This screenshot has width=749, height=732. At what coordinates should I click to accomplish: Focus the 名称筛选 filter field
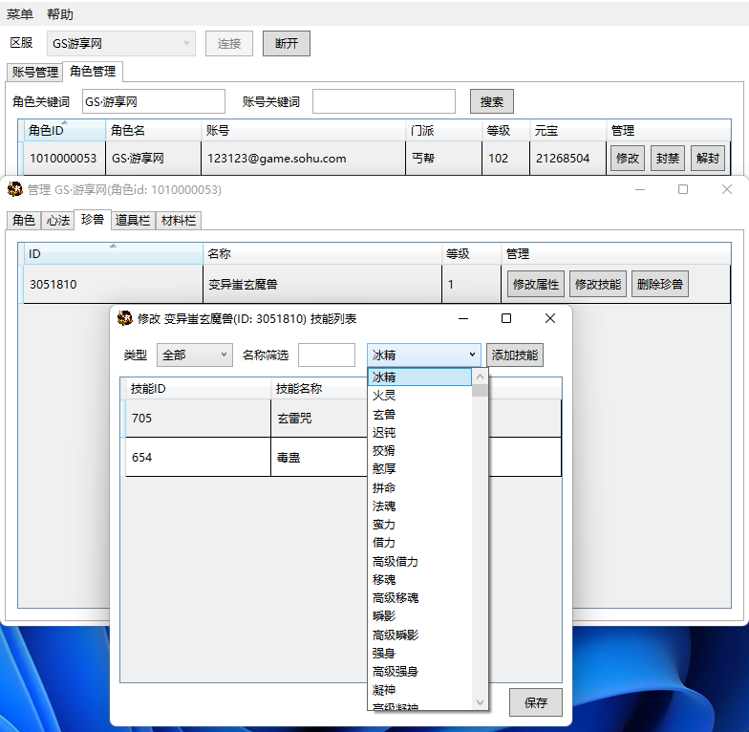tap(326, 355)
